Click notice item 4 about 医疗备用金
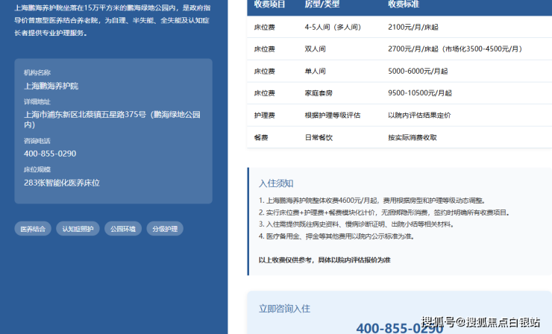The image size is (552, 334). click(x=336, y=236)
